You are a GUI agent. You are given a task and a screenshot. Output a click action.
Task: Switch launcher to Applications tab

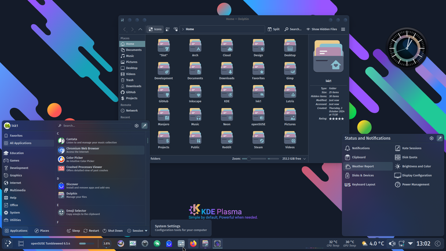(16, 231)
